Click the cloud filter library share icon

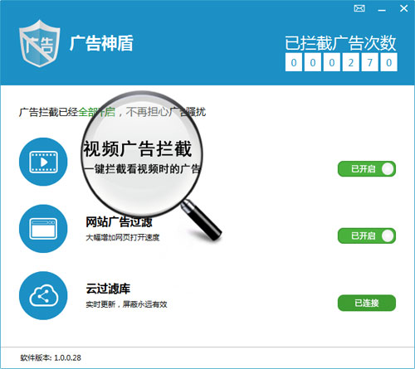(43, 295)
